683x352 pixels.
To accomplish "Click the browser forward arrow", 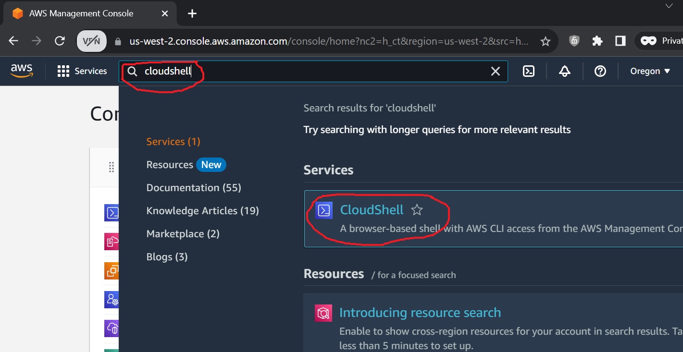I will coord(37,41).
